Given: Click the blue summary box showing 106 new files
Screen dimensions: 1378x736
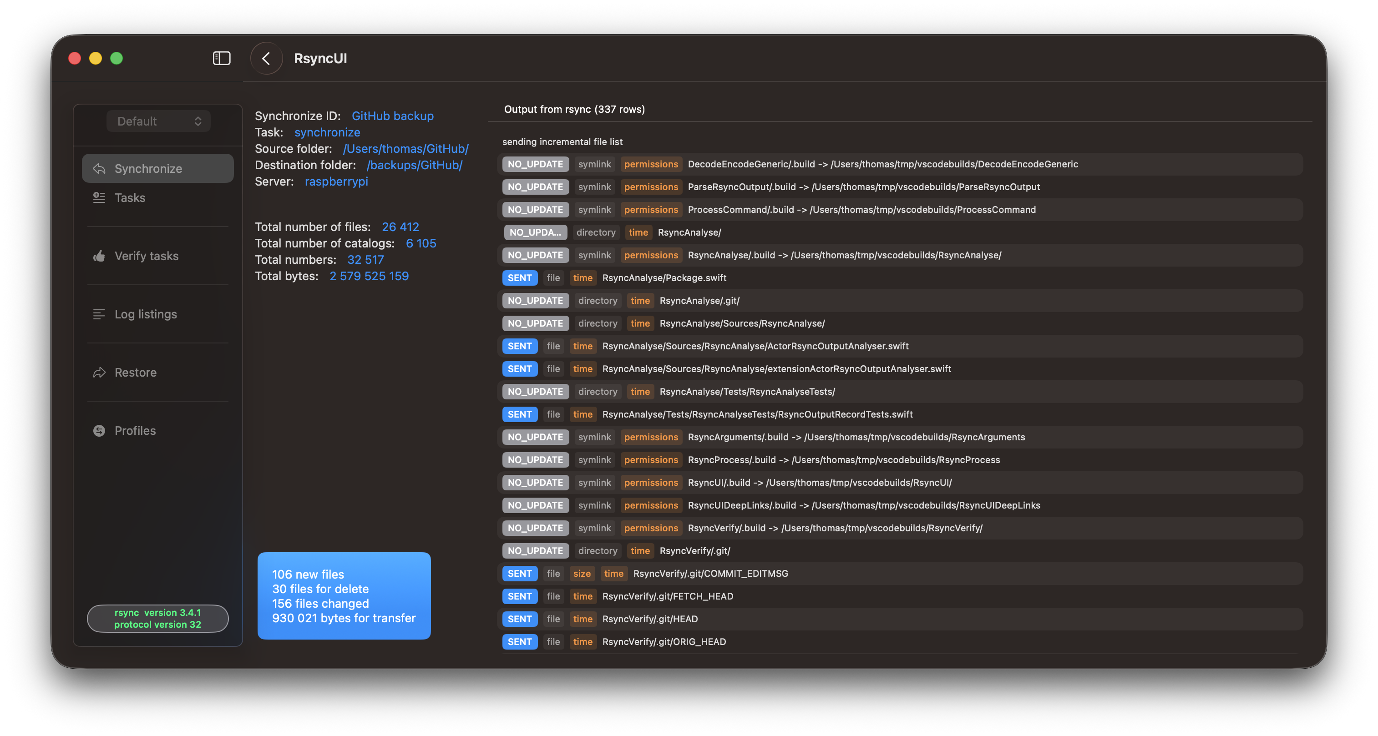Looking at the screenshot, I should click(344, 596).
